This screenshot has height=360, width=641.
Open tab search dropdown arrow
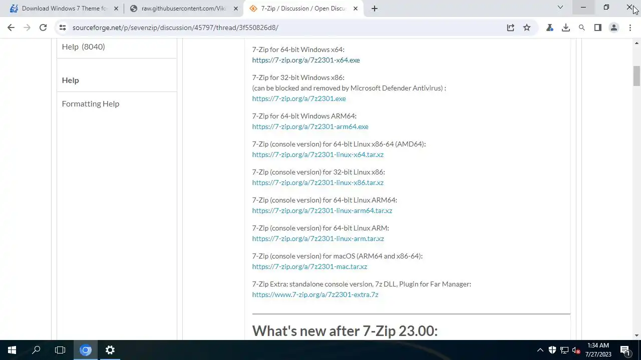pos(560,7)
